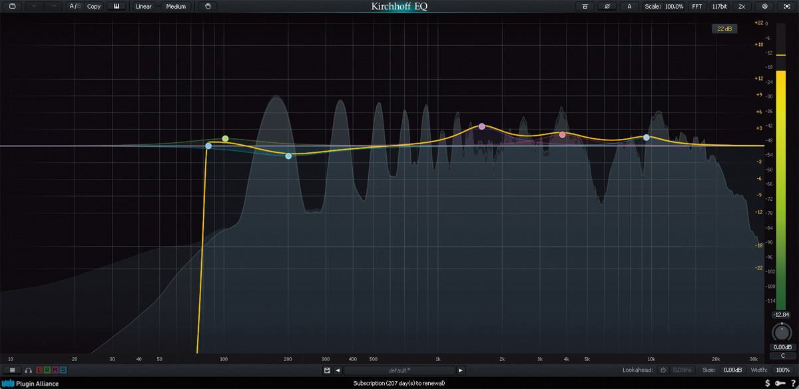The height and width of the screenshot is (389, 799).
Task: Select the hand grab tool icon
Action: [208, 6]
